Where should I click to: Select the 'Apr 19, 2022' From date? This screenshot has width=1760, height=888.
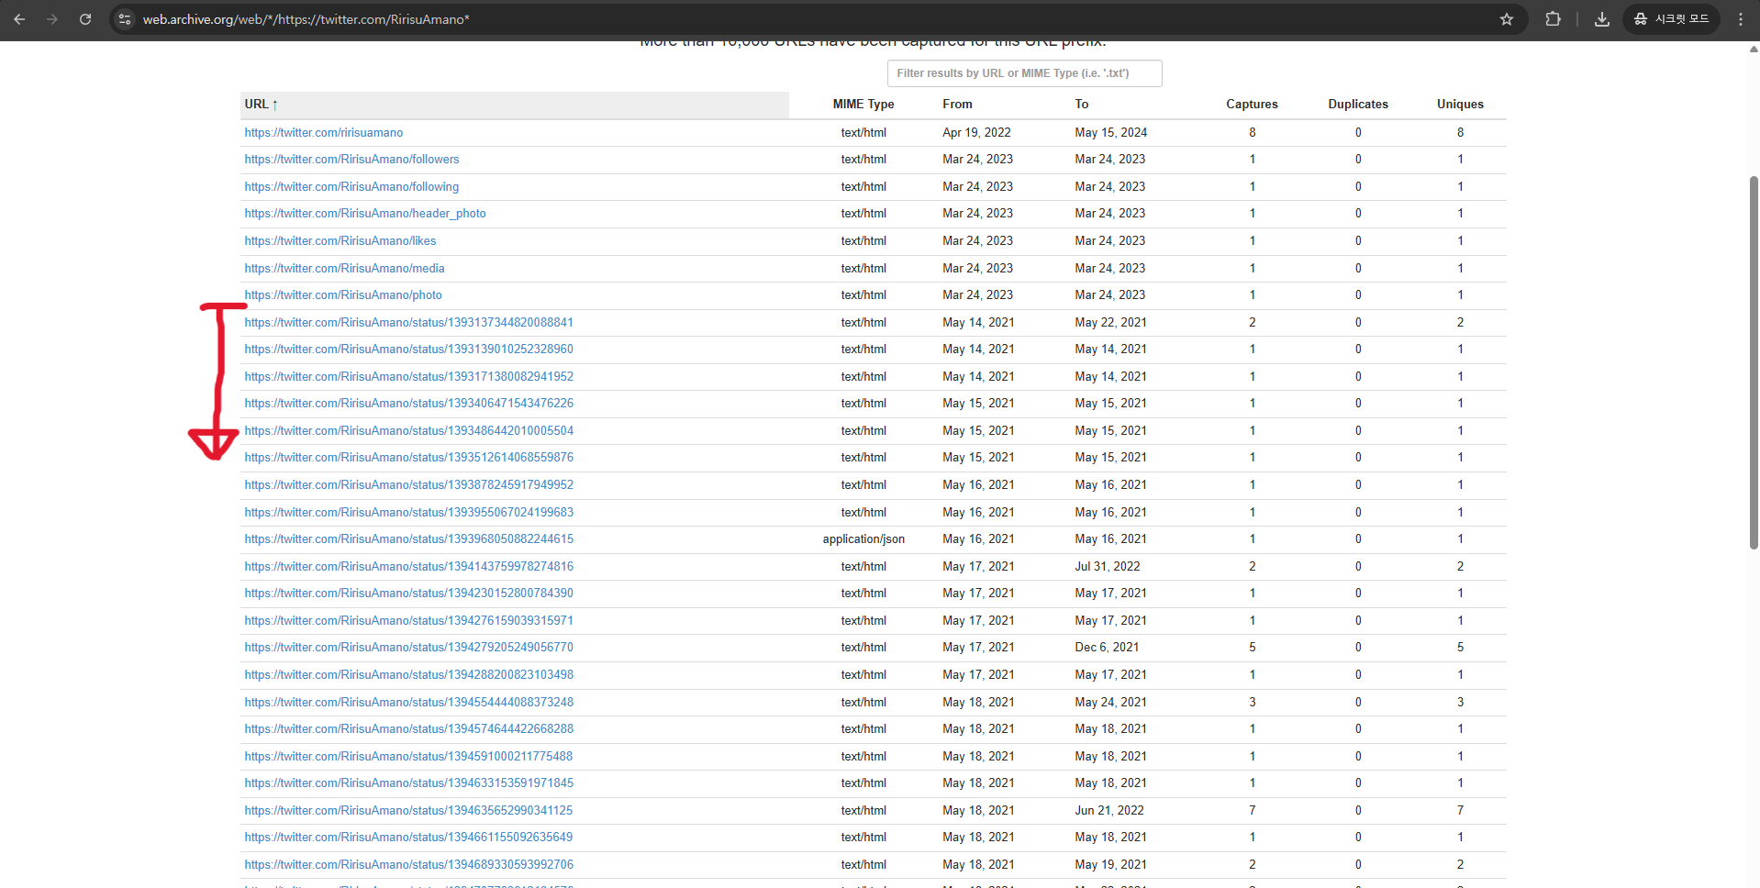pos(976,133)
